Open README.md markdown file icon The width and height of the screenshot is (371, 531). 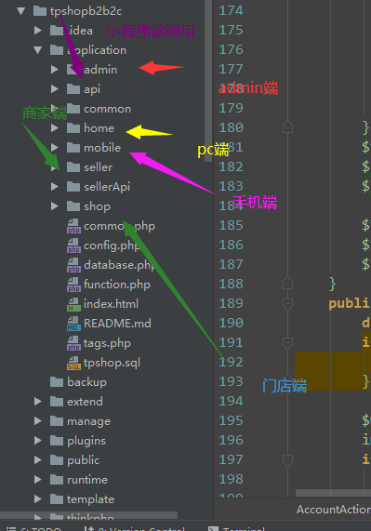click(73, 324)
